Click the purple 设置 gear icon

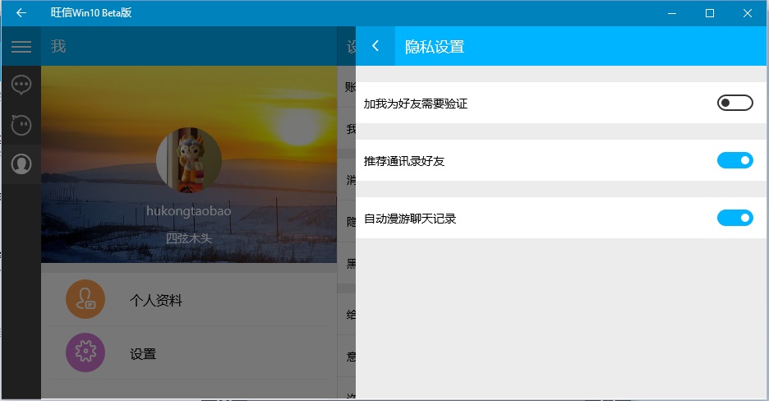pos(85,353)
